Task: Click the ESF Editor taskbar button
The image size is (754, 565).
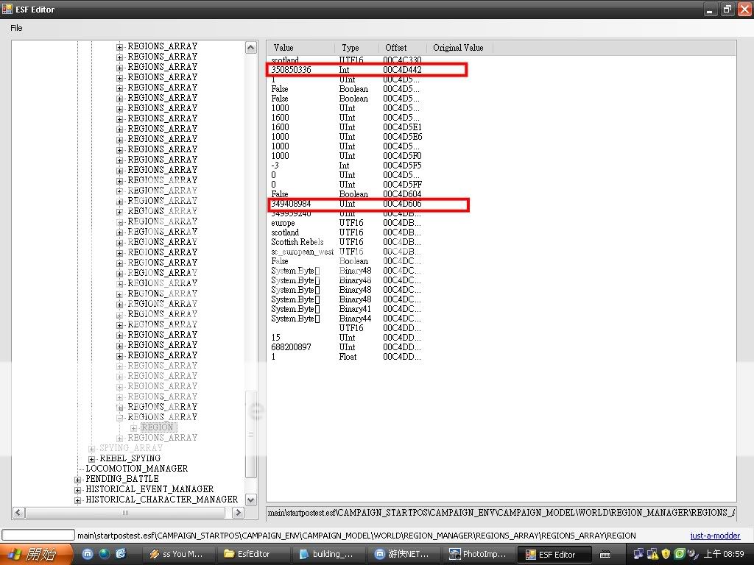Action: point(554,555)
